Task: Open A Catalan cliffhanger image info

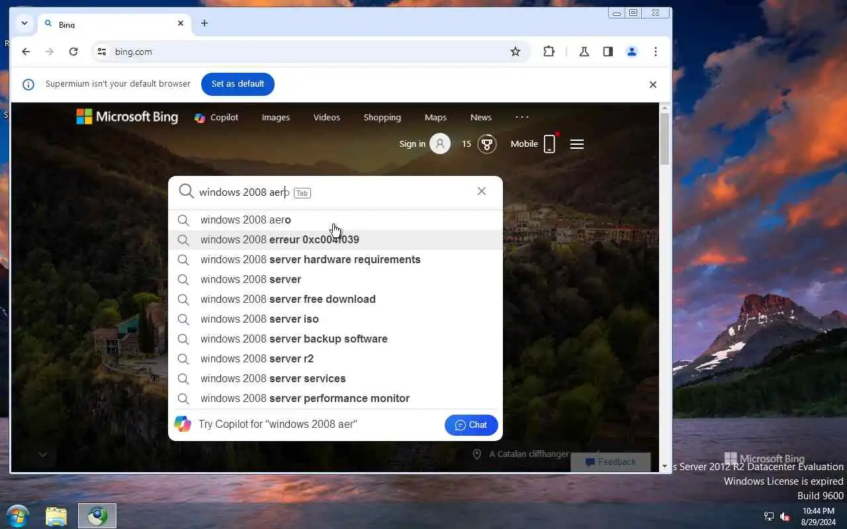Action: 521,454
